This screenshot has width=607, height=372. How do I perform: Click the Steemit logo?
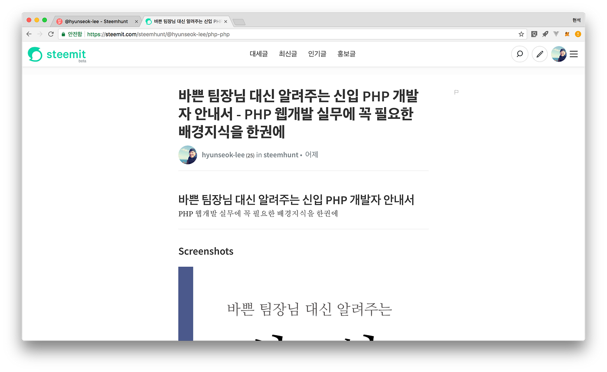click(57, 55)
